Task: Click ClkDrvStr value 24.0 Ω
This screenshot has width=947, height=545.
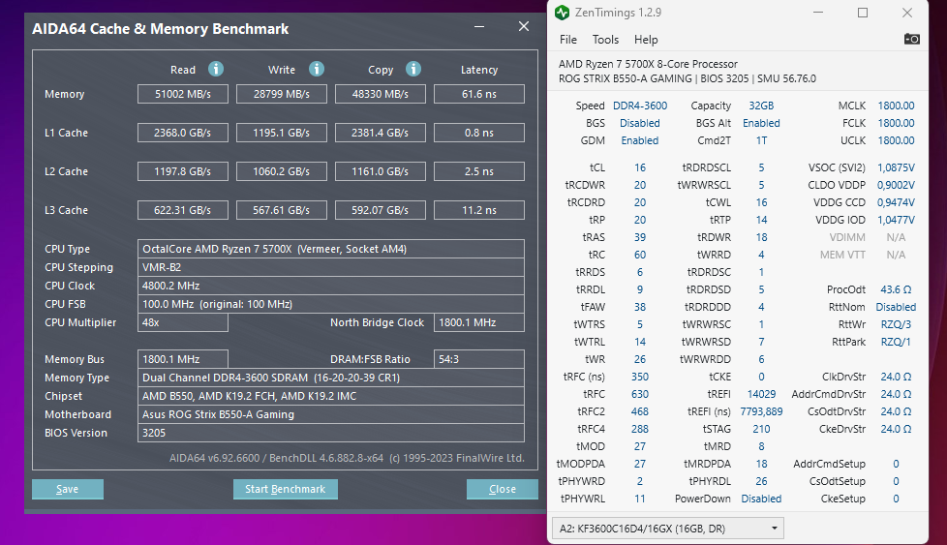Action: tap(896, 377)
